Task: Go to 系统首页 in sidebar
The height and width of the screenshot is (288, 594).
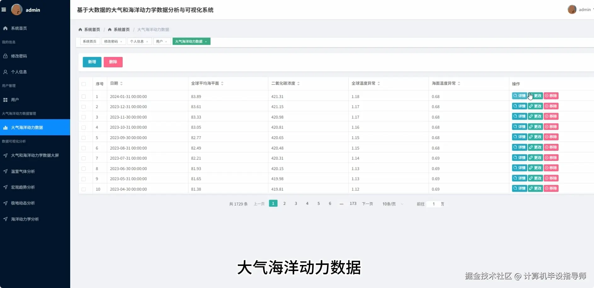Action: point(35,28)
